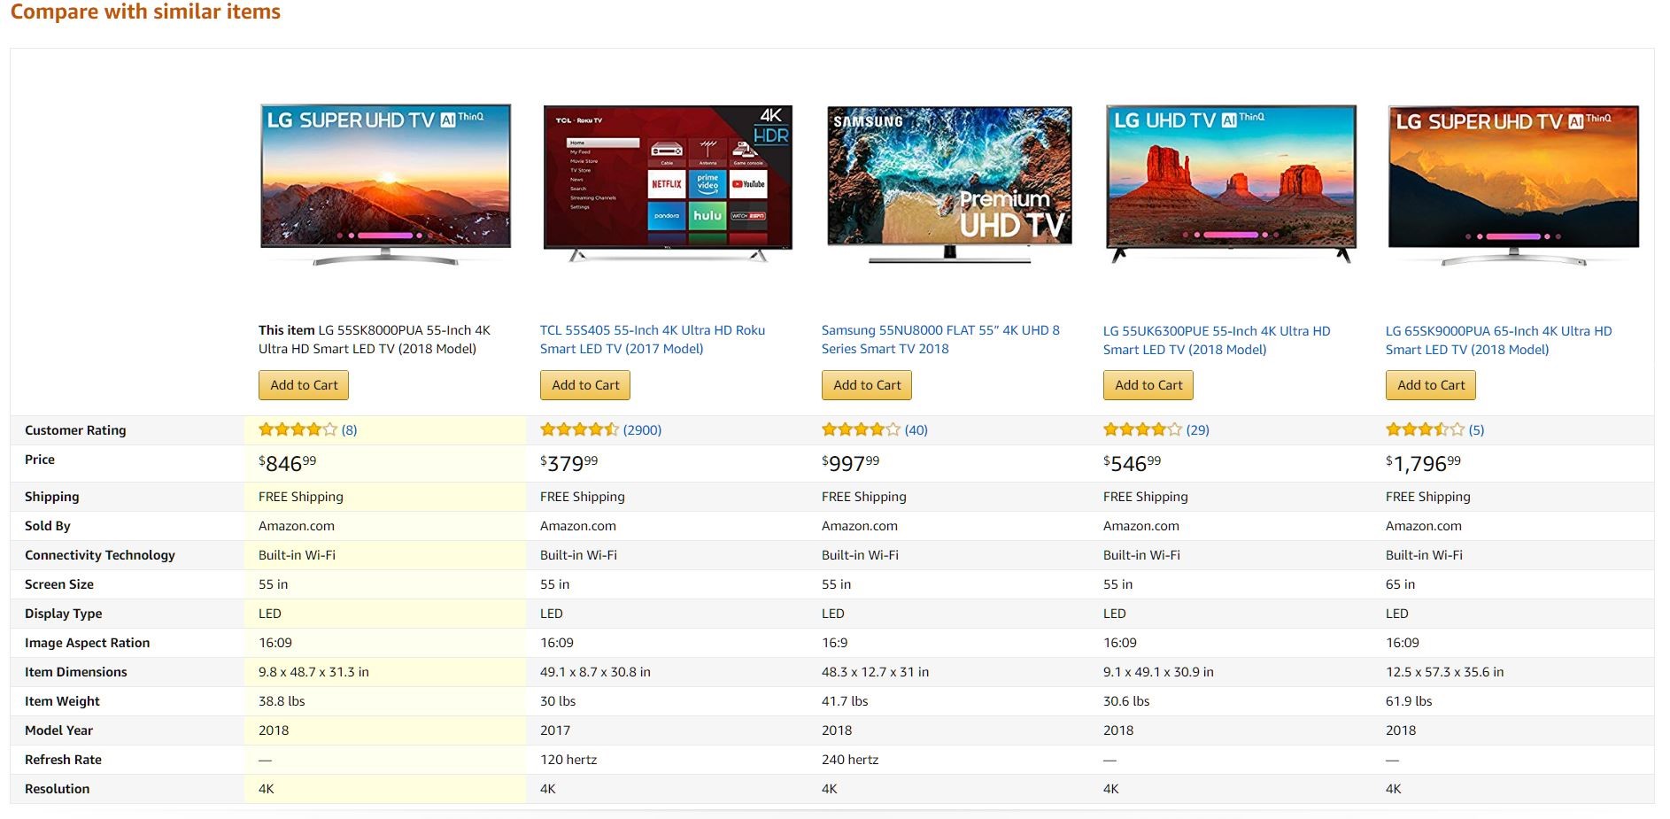View the 2900 reviews for TCL TV
Screen dimensions: 1670x819
[642, 429]
